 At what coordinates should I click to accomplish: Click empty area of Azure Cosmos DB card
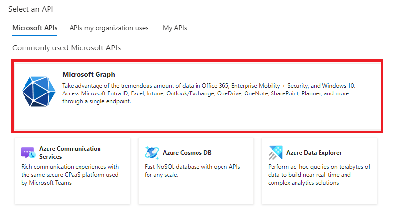(x=196, y=192)
